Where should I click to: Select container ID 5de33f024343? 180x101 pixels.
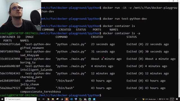[x=10, y=74]
